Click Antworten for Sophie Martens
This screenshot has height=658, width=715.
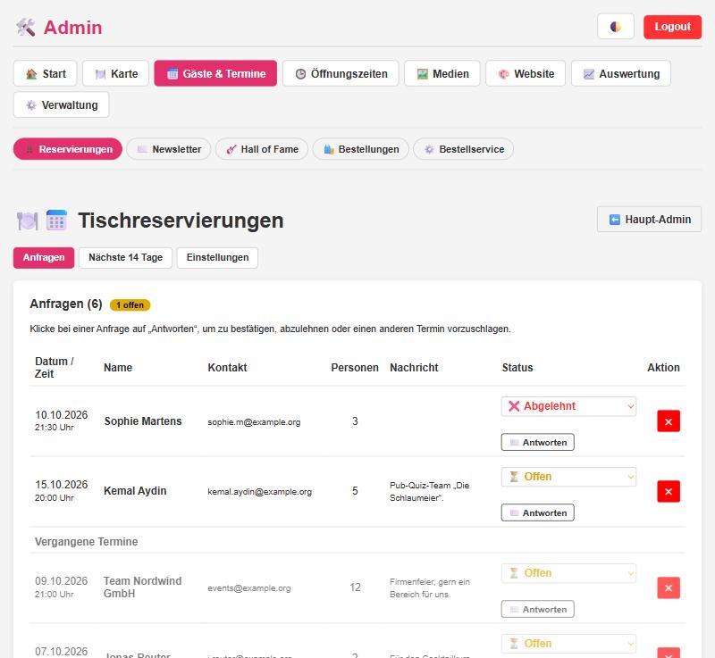coord(538,442)
